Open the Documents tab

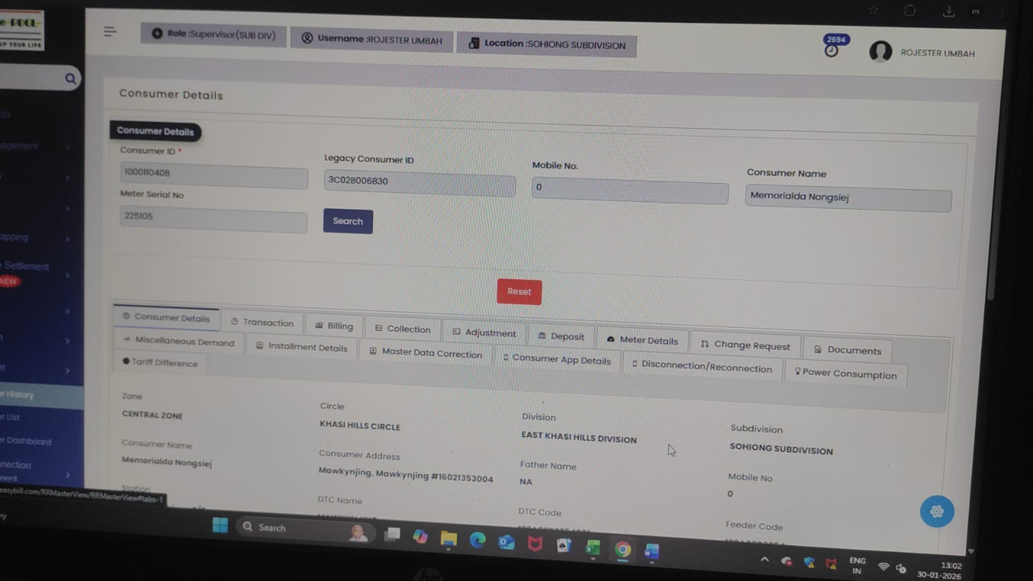pos(848,350)
